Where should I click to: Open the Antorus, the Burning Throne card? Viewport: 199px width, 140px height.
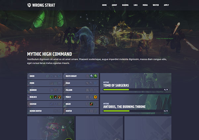pyautogui.click(x=136, y=104)
